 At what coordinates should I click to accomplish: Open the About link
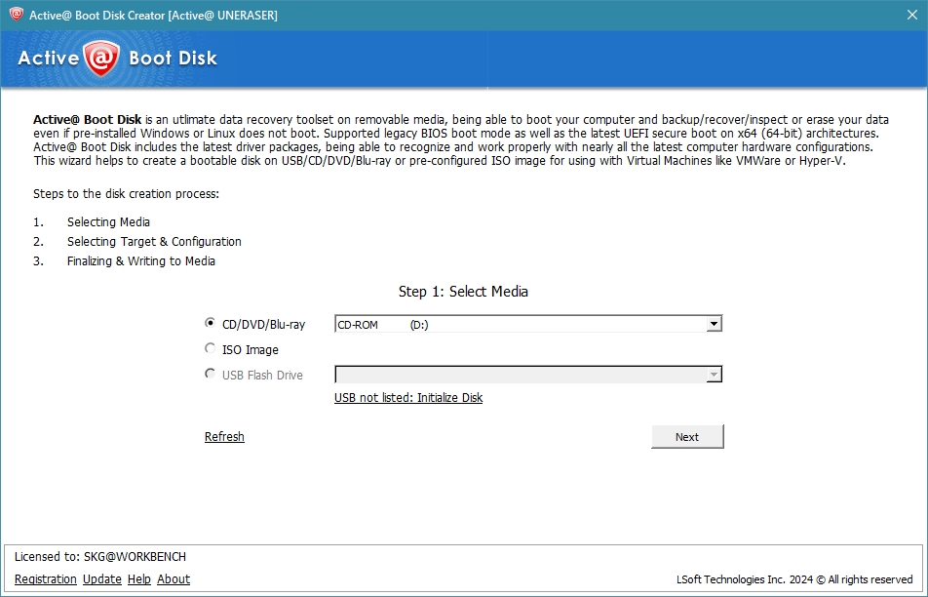coord(174,579)
